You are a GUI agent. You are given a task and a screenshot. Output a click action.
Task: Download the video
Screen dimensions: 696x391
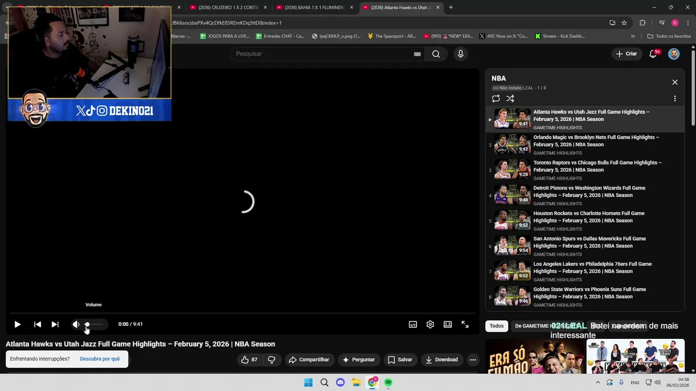pos(442,360)
